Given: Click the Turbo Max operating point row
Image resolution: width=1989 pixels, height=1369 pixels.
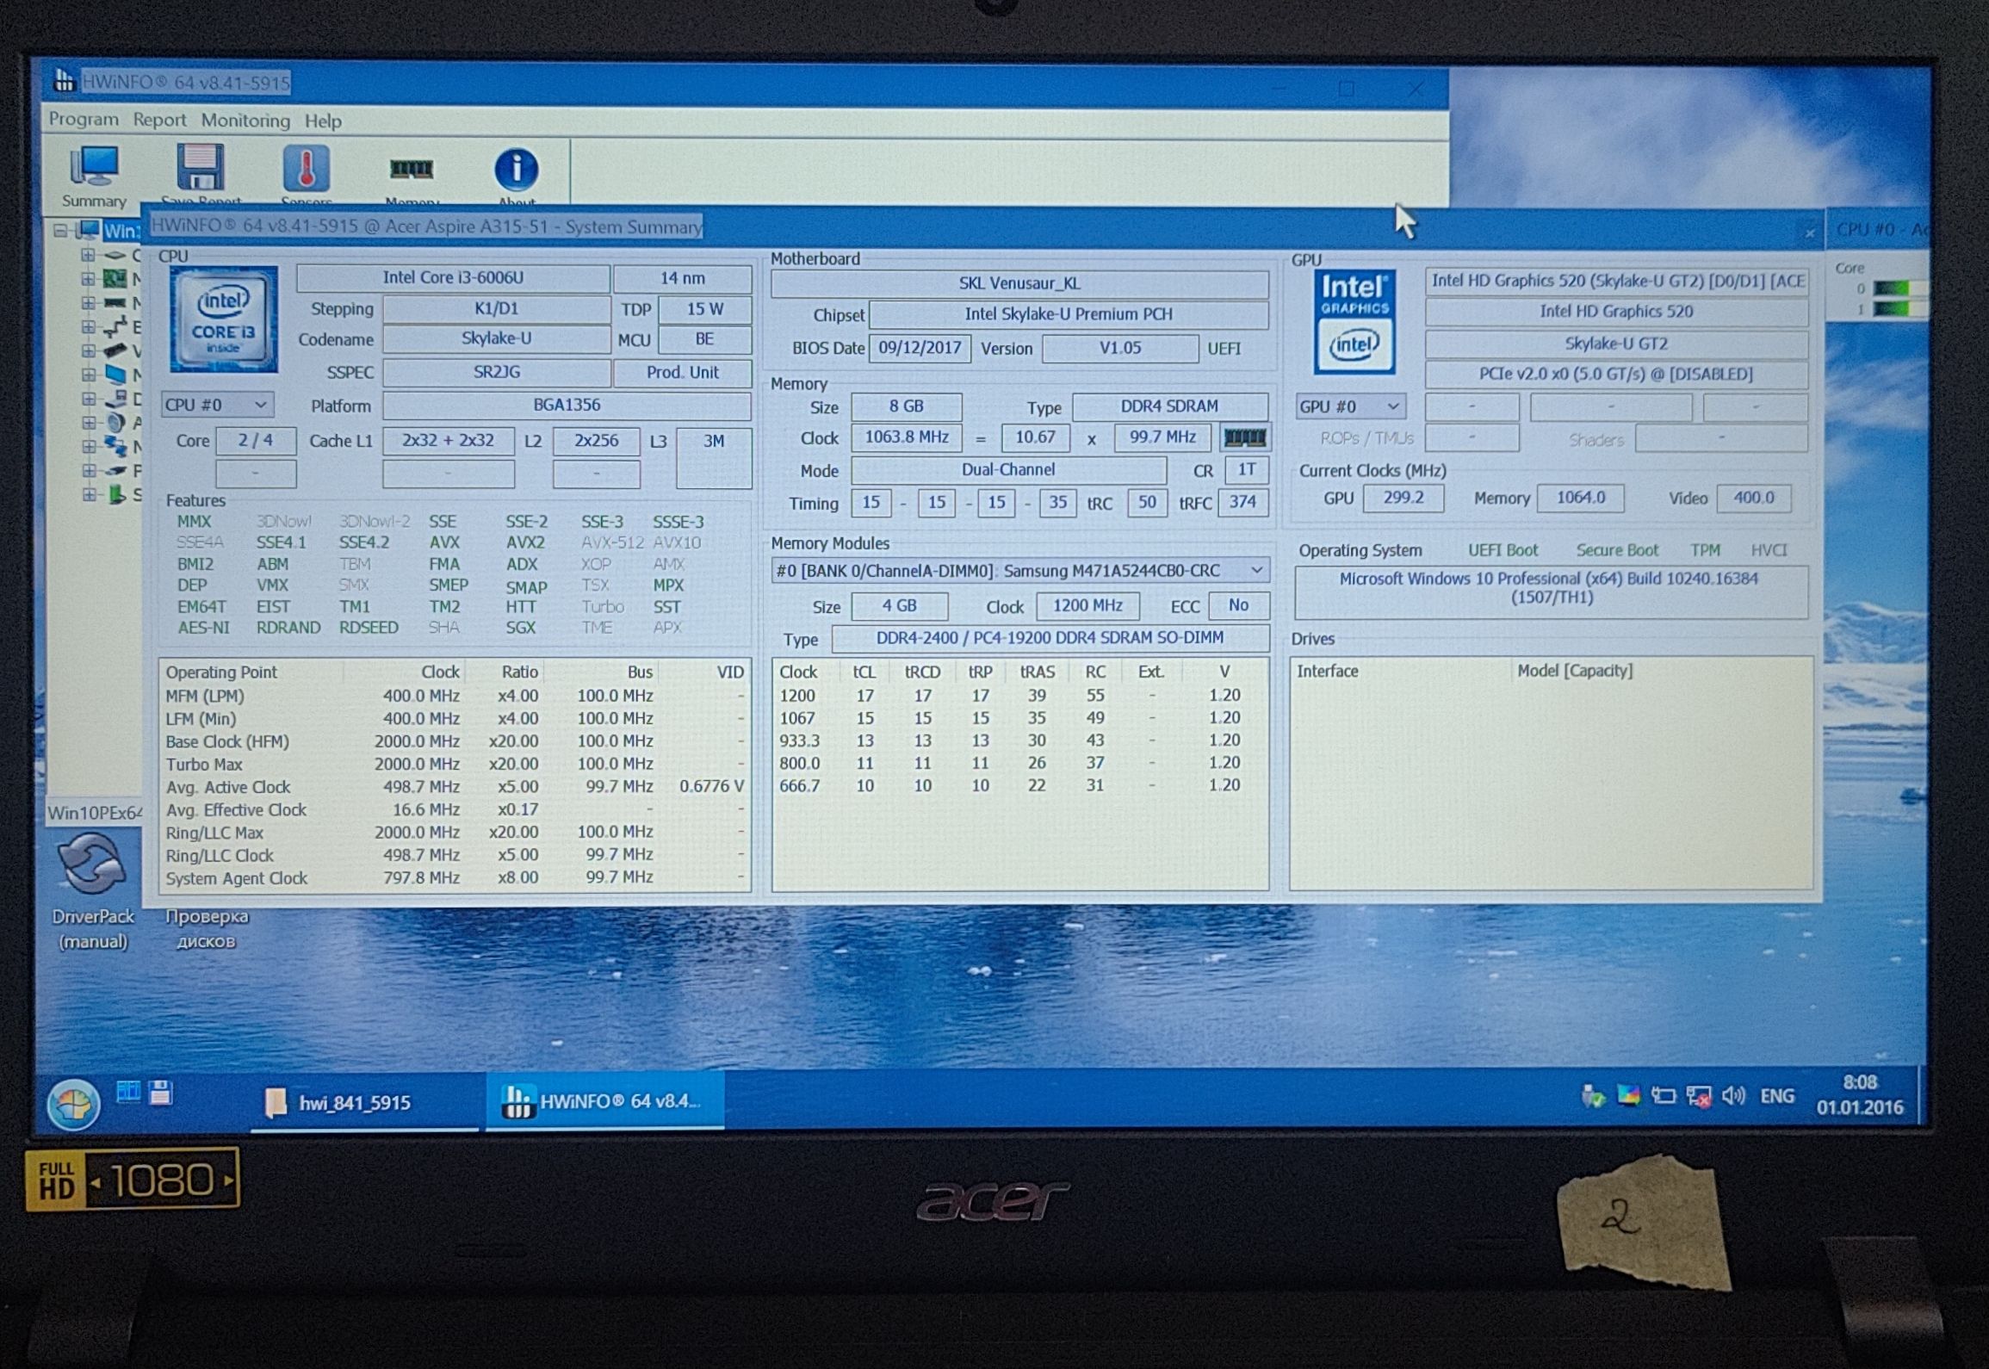Looking at the screenshot, I should coord(454,765).
